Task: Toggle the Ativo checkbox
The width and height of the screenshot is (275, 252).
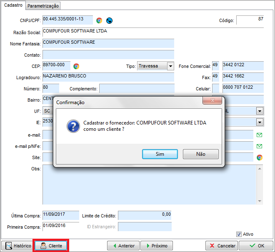Action: point(239,234)
